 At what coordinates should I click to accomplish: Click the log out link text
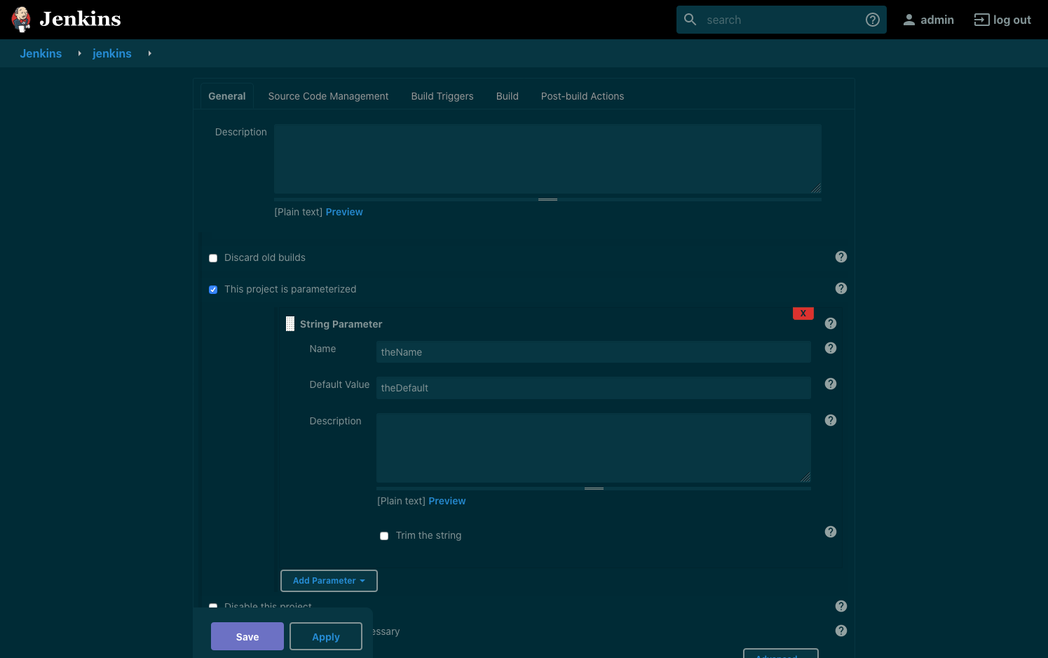pos(1012,20)
